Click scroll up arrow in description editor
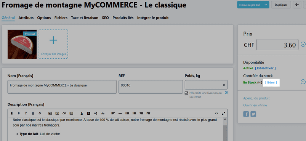The image size is (306, 141). (x=225, y=119)
